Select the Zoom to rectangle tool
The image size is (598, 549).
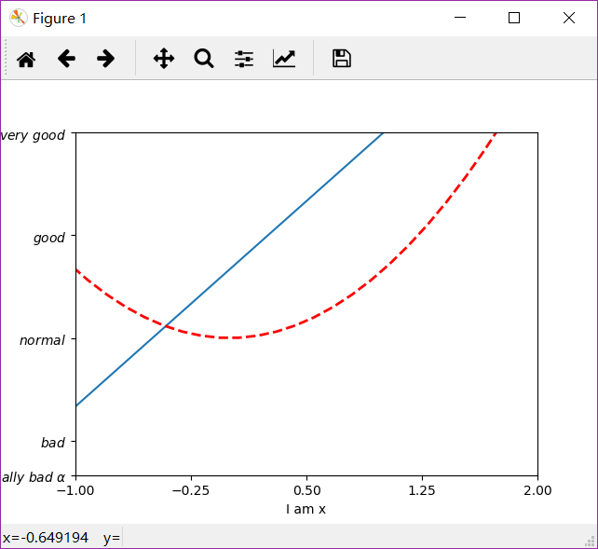coord(204,59)
